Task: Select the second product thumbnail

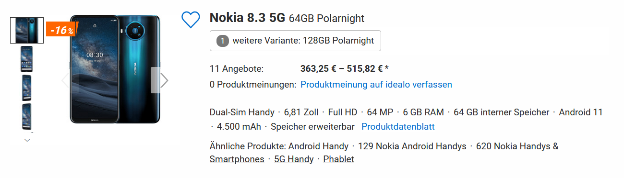Action: [x=27, y=59]
